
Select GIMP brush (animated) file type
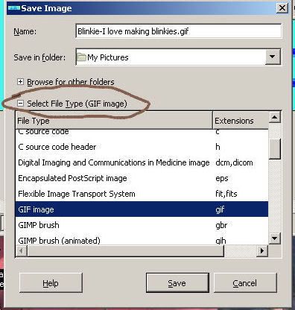point(142,240)
